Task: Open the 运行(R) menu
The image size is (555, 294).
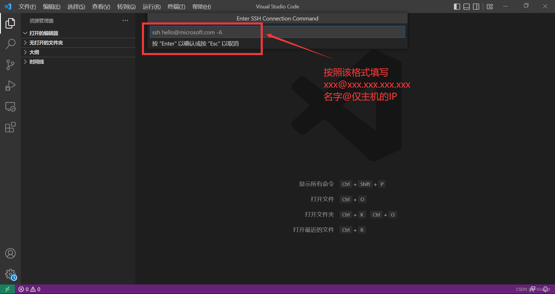Action: point(151,6)
